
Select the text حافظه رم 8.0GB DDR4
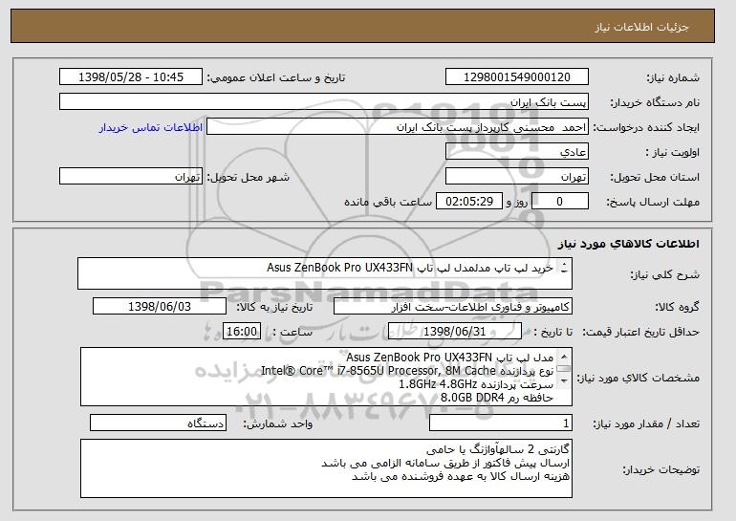(x=497, y=398)
